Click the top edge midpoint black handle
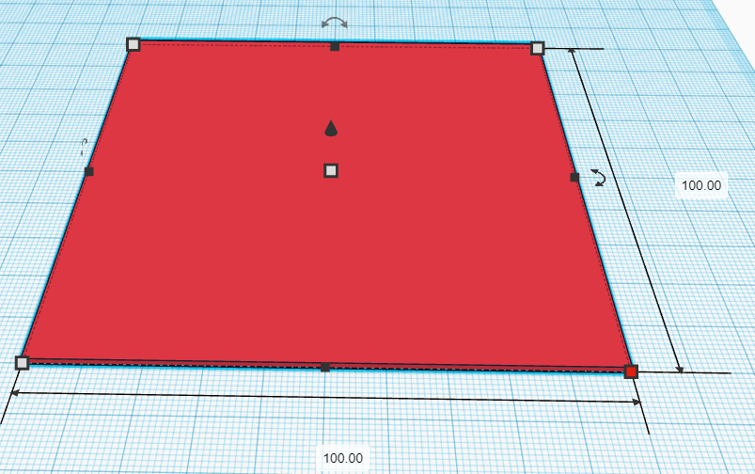 coord(335,47)
